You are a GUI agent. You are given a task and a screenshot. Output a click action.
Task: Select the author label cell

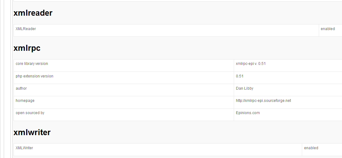[21, 88]
